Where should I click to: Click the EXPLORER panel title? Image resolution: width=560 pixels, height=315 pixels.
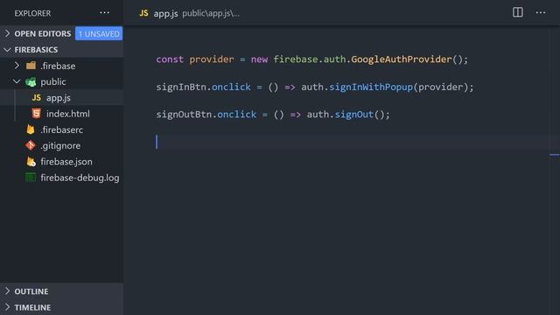tap(32, 13)
